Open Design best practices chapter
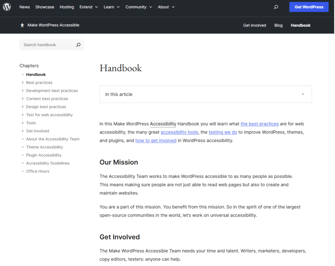This screenshot has height=266, width=335. 46,107
